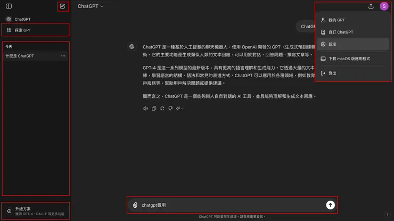Click the ChatGPT logo avatar beside response
Viewport: 394px width, 221px height.
pyautogui.click(x=132, y=47)
